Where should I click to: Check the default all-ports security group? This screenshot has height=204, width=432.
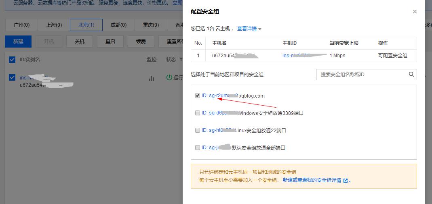coord(198,148)
